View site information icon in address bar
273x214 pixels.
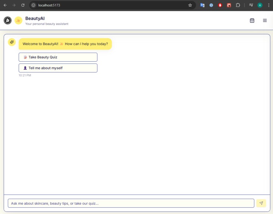pyautogui.click(x=34, y=5)
